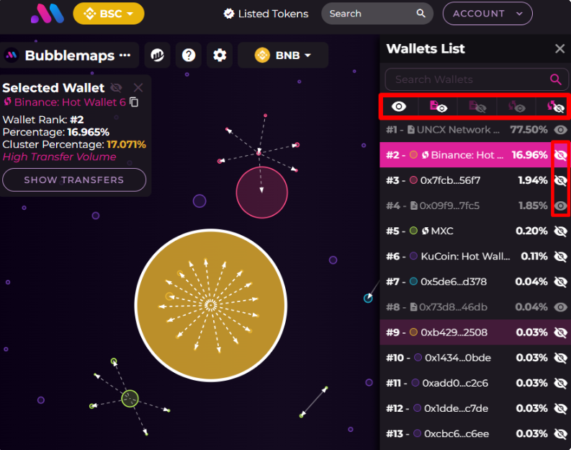The image size is (571, 450).
Task: Open the Listed Tokens link
Action: [x=266, y=14]
